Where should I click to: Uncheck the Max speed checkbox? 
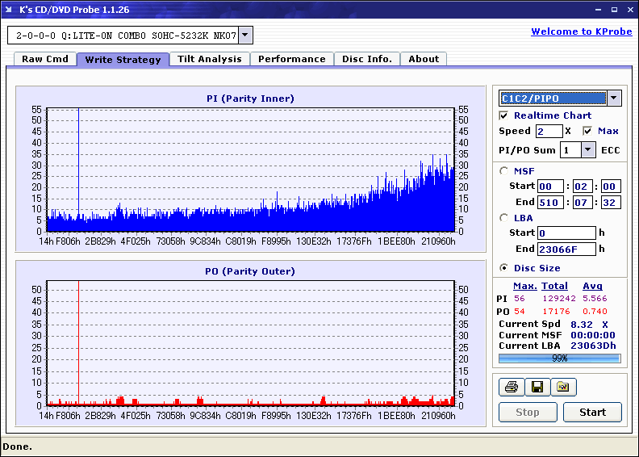[587, 131]
